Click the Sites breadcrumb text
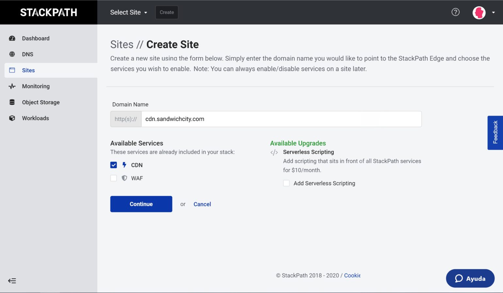The image size is (503, 293). point(122,44)
